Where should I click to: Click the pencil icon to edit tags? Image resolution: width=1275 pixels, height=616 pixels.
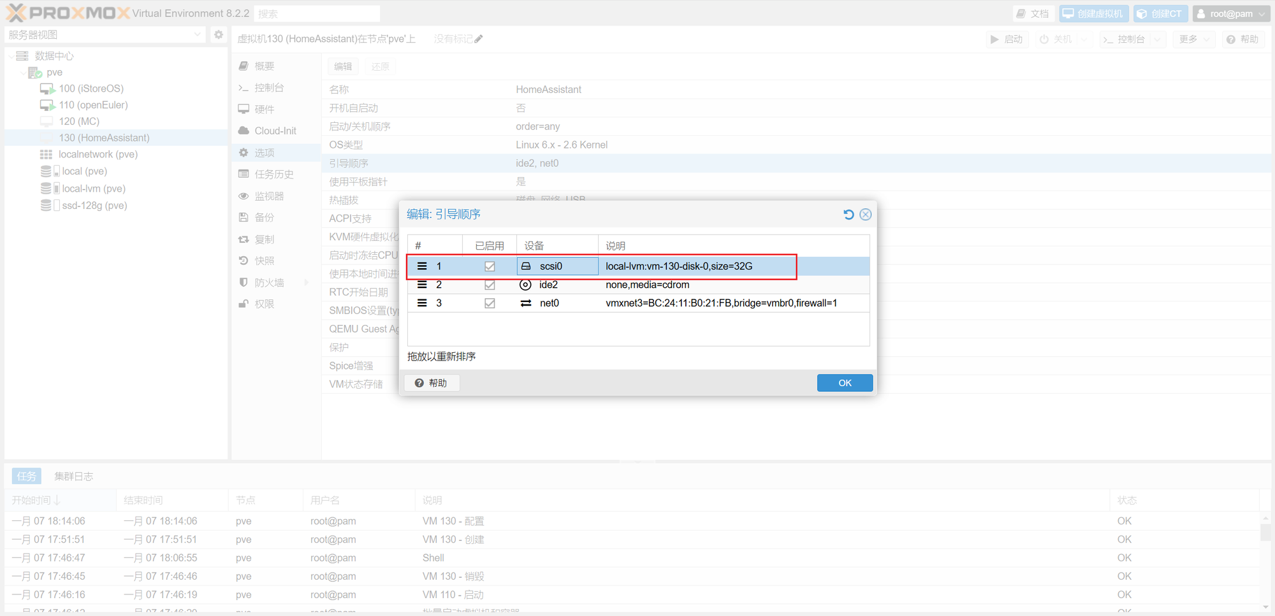tap(479, 39)
